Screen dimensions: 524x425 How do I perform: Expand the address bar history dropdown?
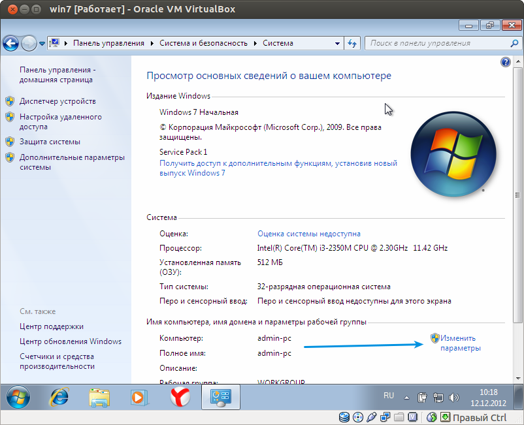pos(337,43)
